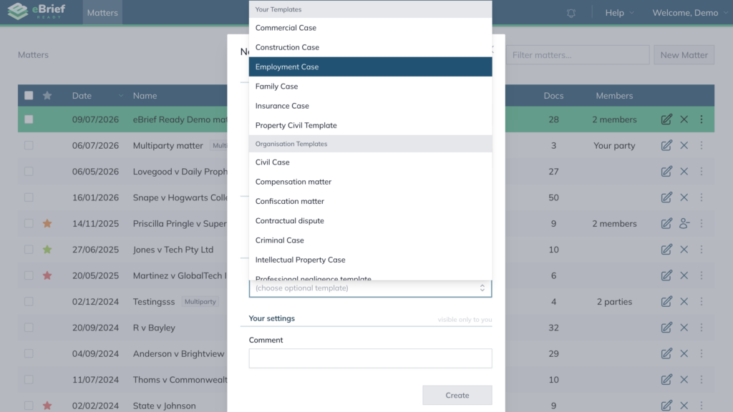733x412 pixels.
Task: Click the green star on Jones v Tech row
Action: point(47,250)
